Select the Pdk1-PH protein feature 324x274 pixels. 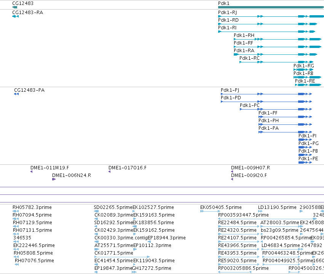(x=285, y=124)
